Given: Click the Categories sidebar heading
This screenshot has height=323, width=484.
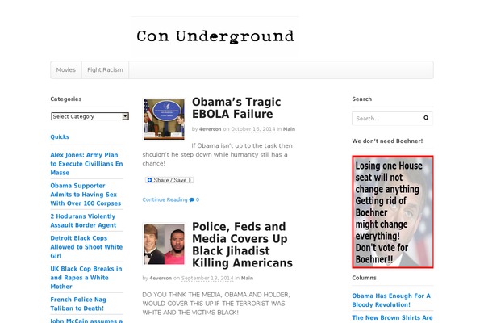Looking at the screenshot, I should pos(66,99).
